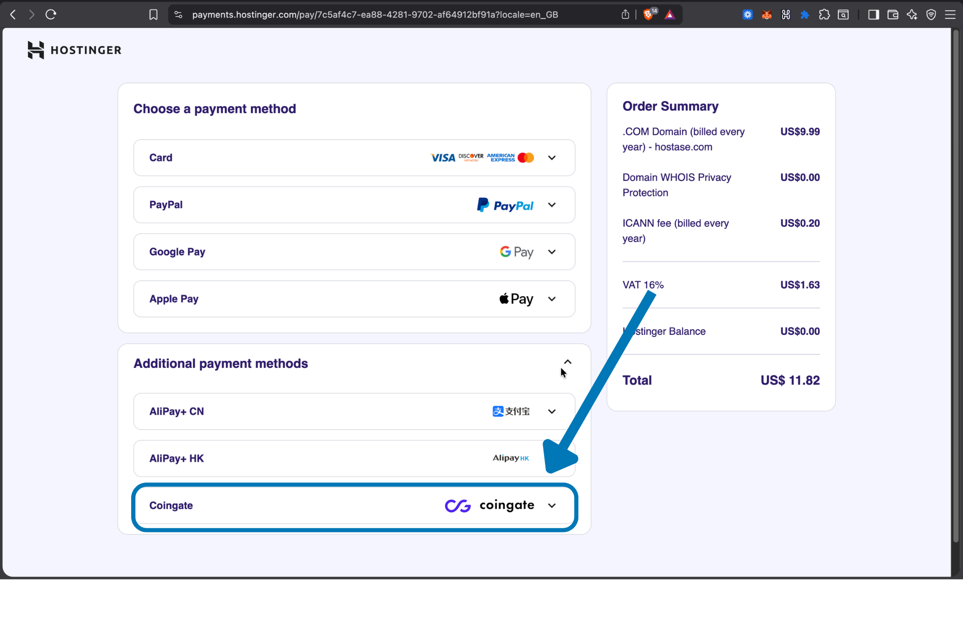Open the Brave VPN shield icon
Screen dimensions: 963x625
click(x=931, y=15)
